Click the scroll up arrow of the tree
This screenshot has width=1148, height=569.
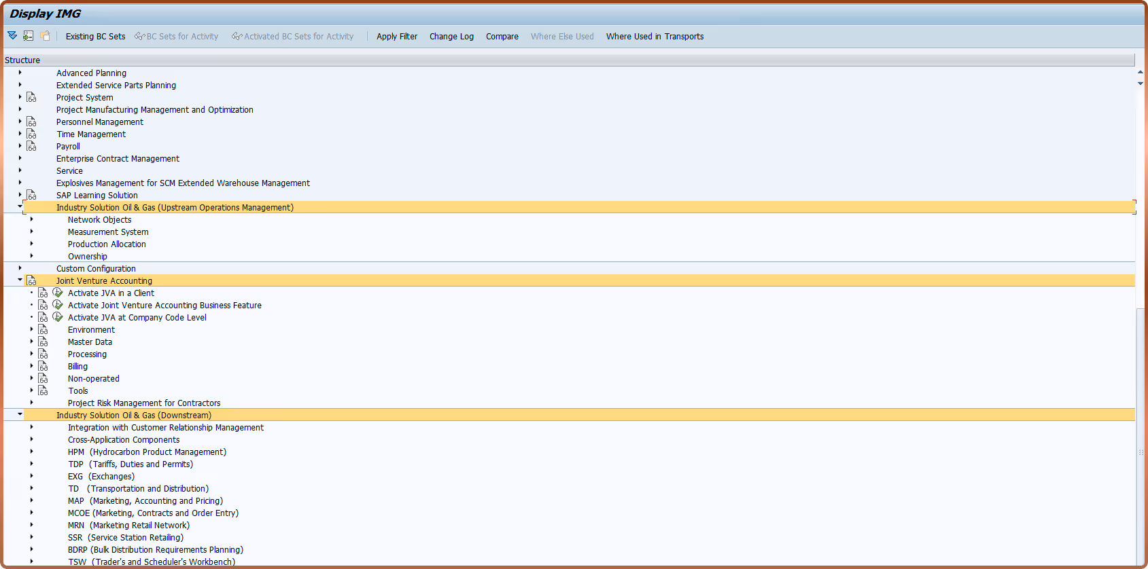[x=1141, y=72]
